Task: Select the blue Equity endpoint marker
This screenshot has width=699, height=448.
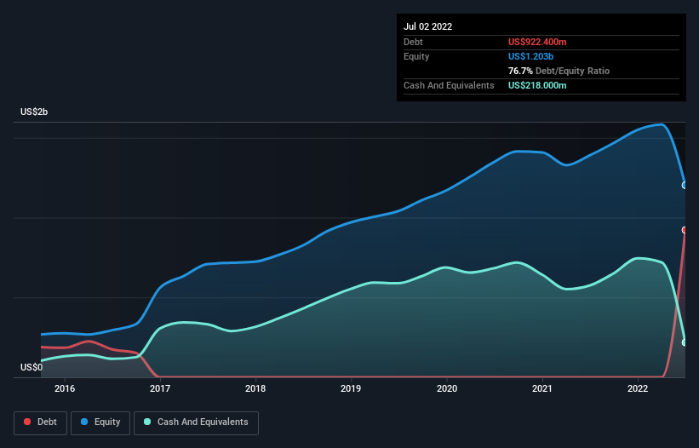Action: [685, 185]
